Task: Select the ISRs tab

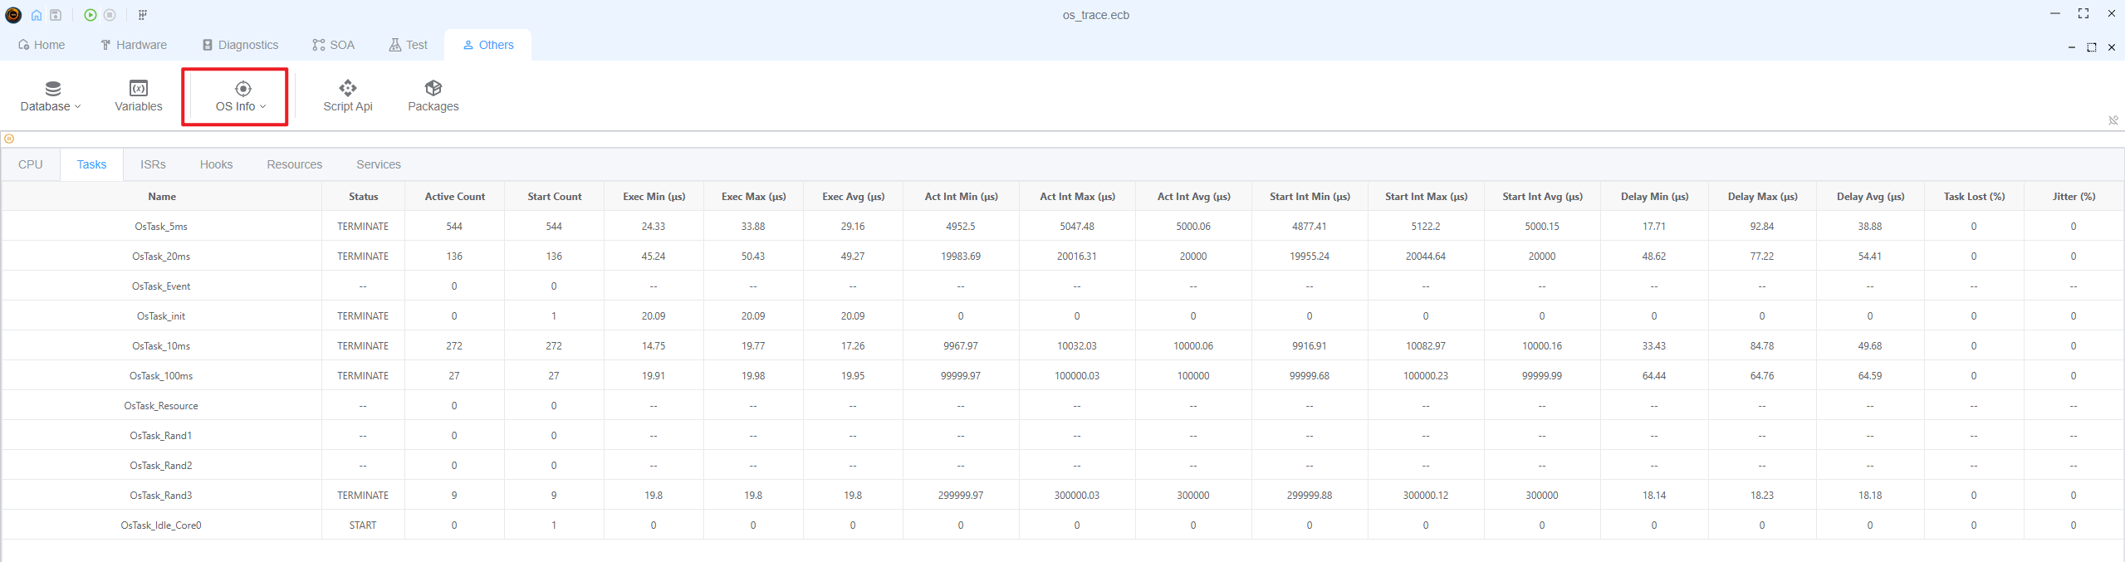Action: [x=153, y=164]
